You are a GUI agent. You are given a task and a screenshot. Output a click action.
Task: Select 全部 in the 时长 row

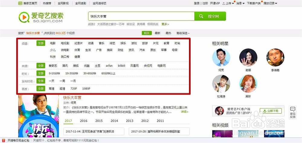pos(41,73)
